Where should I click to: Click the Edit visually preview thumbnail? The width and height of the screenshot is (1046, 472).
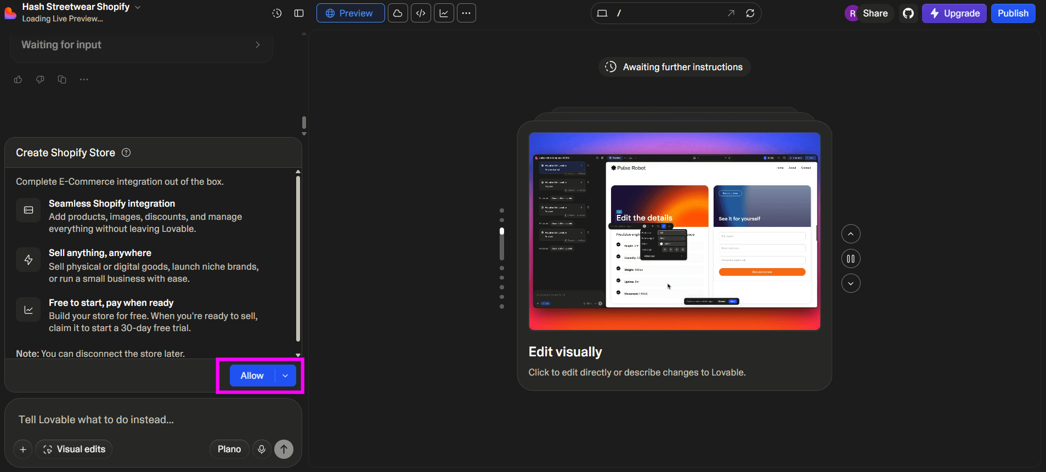tap(675, 231)
